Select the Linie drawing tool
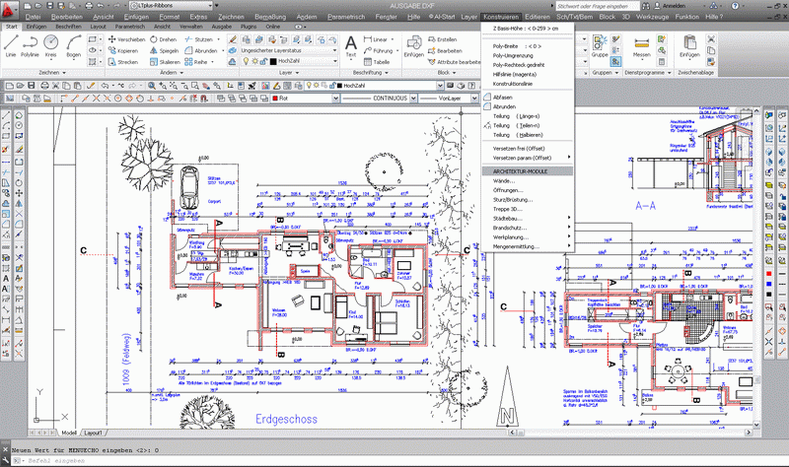789x467 pixels. click(x=11, y=46)
